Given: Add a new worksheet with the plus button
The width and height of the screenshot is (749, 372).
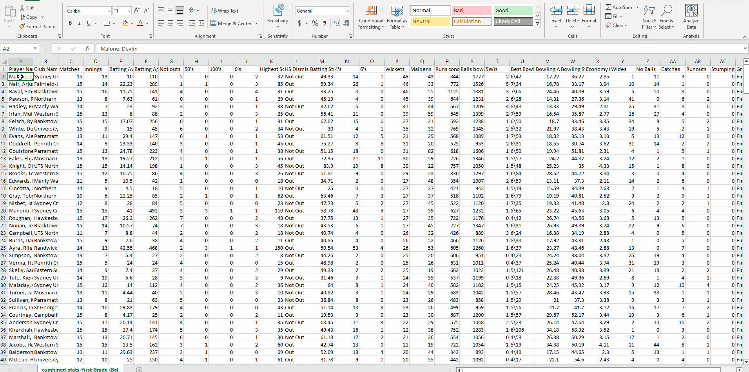Looking at the screenshot, I should click(139, 369).
